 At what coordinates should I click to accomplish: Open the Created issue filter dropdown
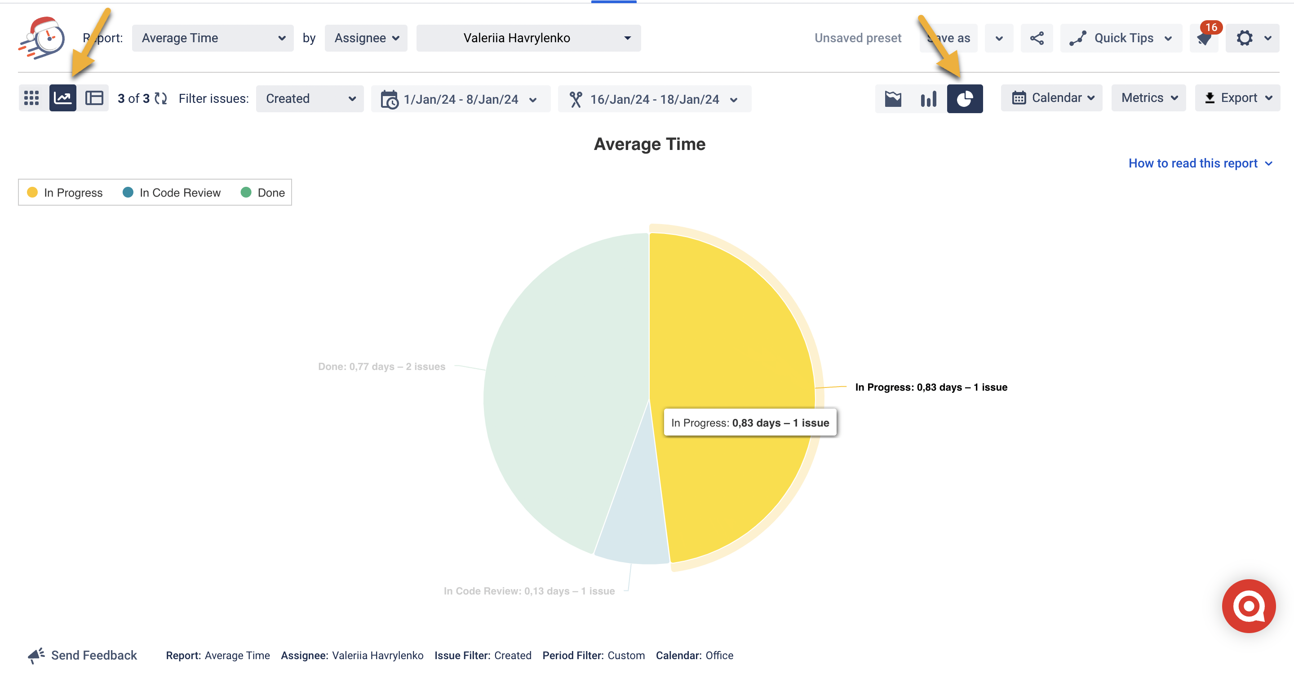pyautogui.click(x=310, y=98)
